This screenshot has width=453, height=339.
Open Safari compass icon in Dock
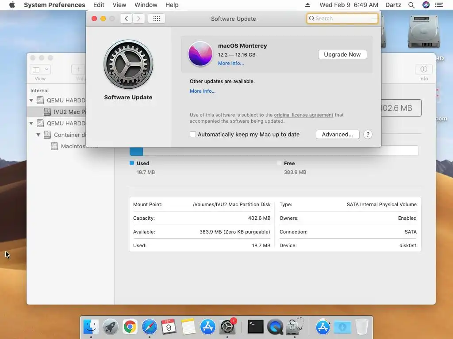click(150, 327)
